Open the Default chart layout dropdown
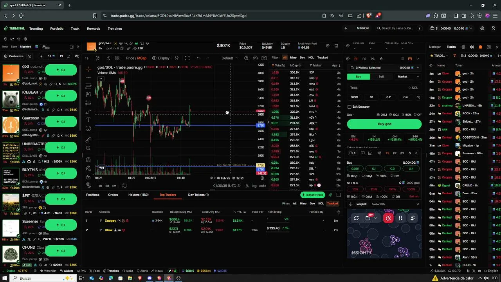 [230, 58]
